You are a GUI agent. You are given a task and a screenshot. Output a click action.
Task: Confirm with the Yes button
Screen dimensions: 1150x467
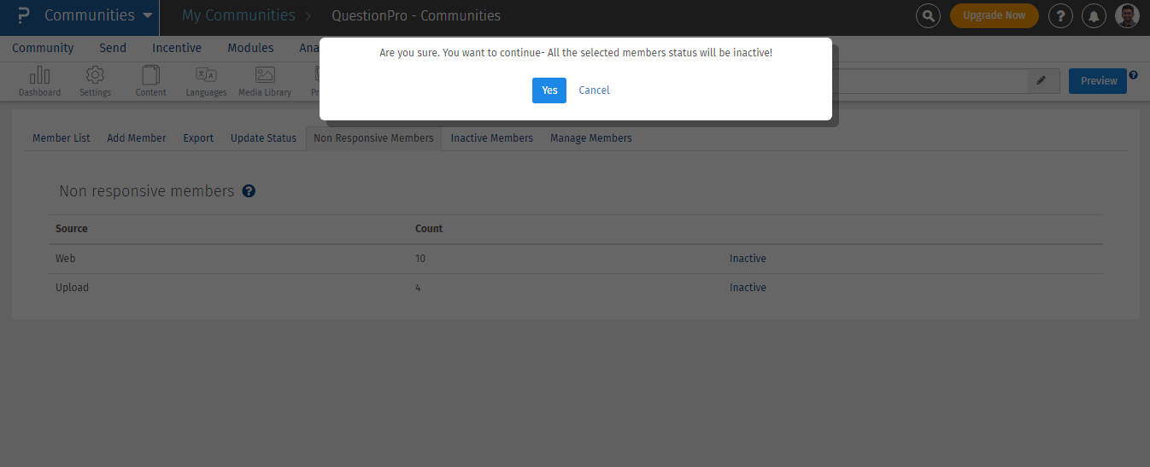pos(549,90)
